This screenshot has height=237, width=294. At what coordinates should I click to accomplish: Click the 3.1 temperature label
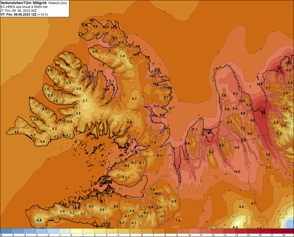click(46, 89)
